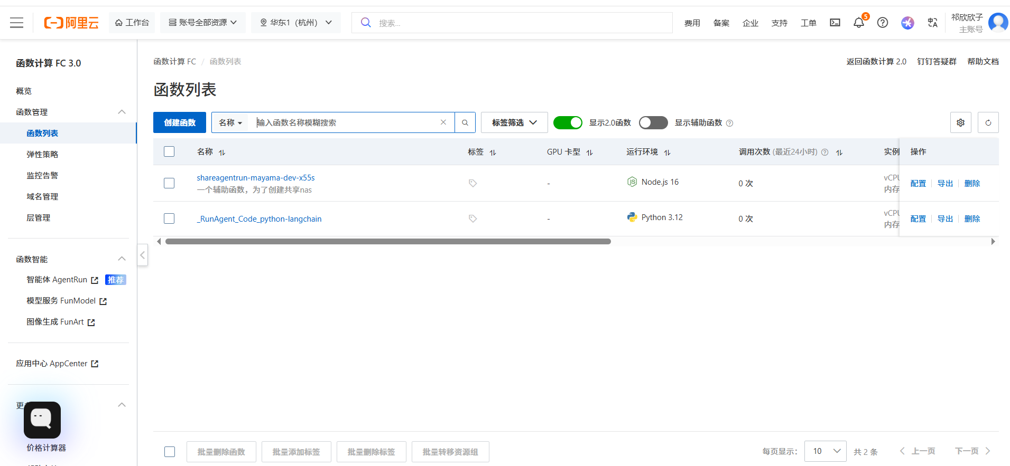Open 价格计算器 in sidebar

coord(47,448)
